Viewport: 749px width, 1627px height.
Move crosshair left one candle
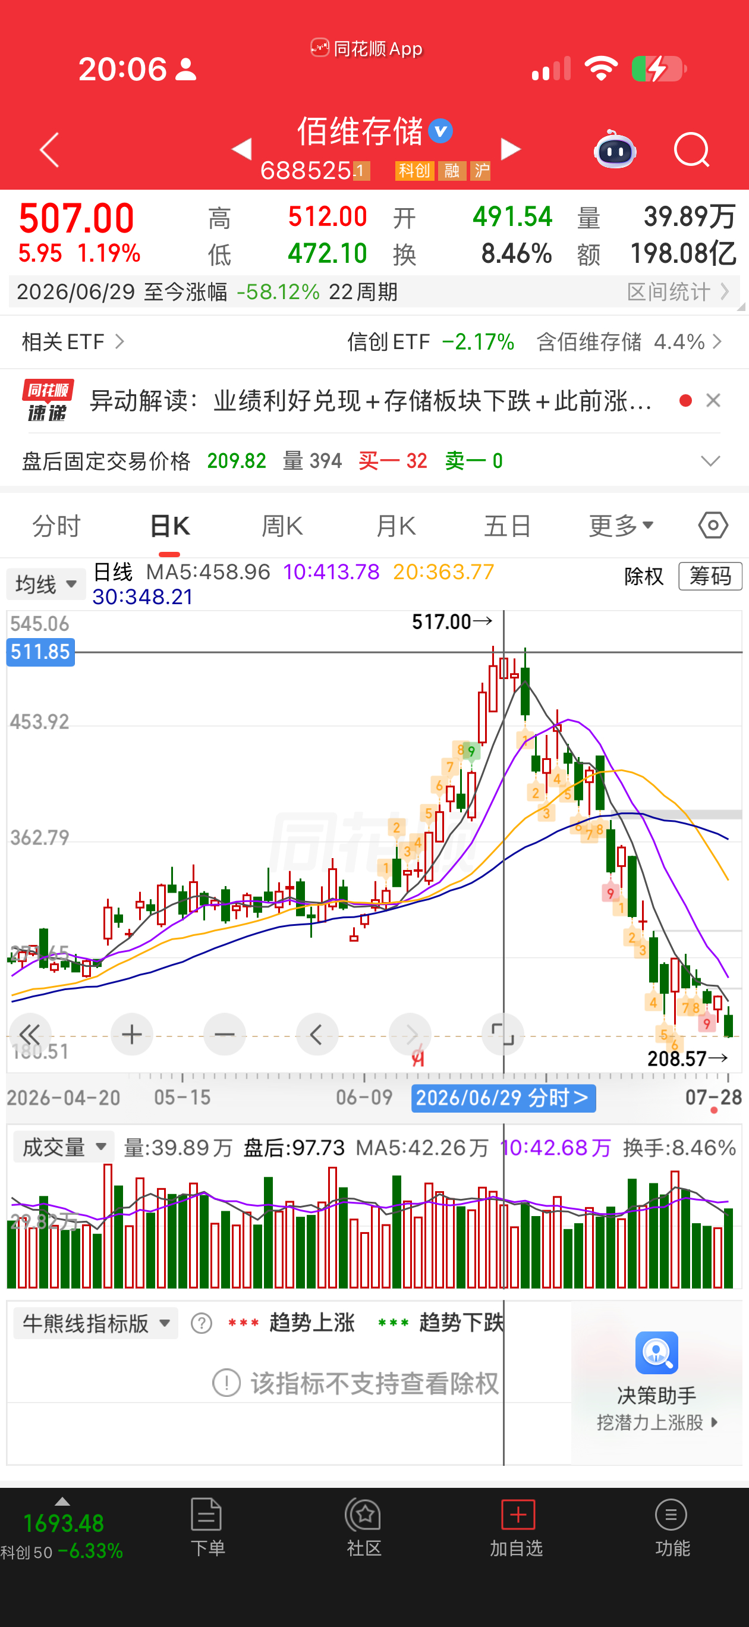[x=317, y=1035]
